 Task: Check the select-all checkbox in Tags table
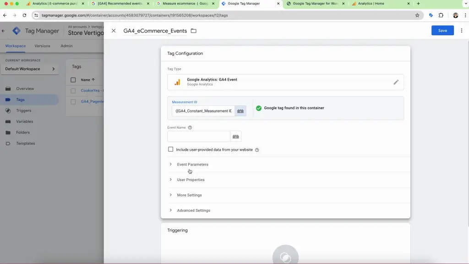pyautogui.click(x=73, y=80)
